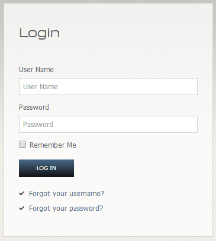Click the Remember Me label text
216x241 pixels.
(x=53, y=145)
